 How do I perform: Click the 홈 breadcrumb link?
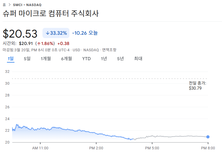(x=4, y=5)
